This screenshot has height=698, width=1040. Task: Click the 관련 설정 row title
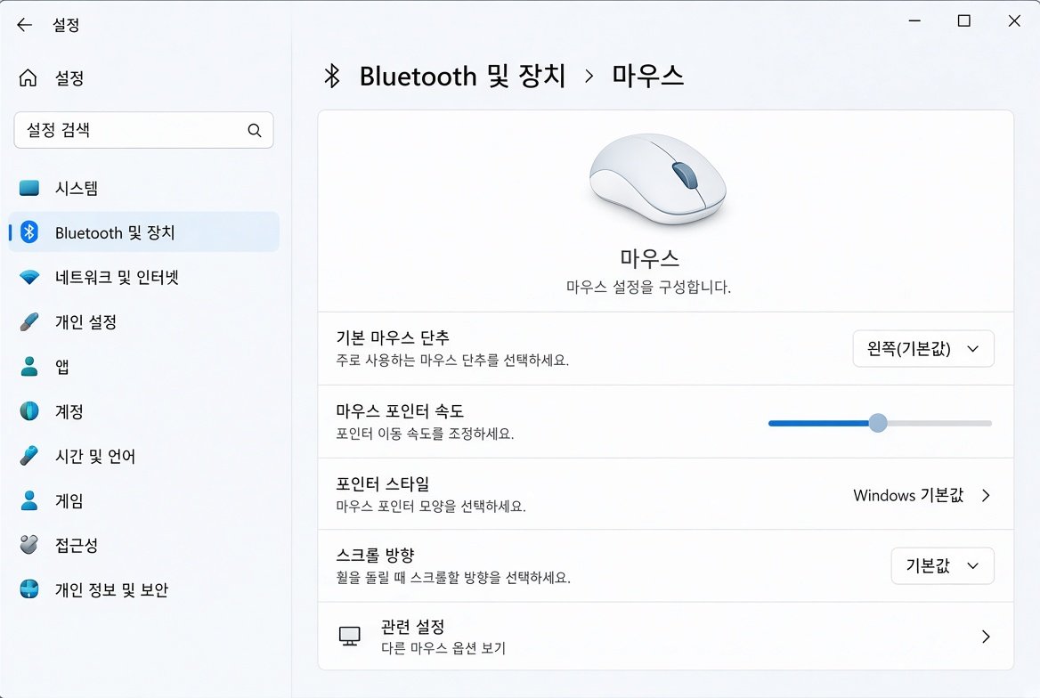412,627
